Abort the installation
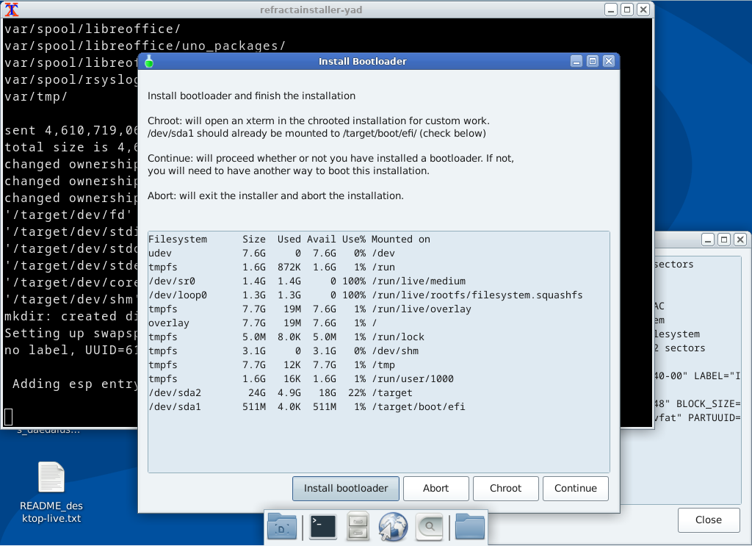Screen dimensions: 752x546 tap(435, 488)
